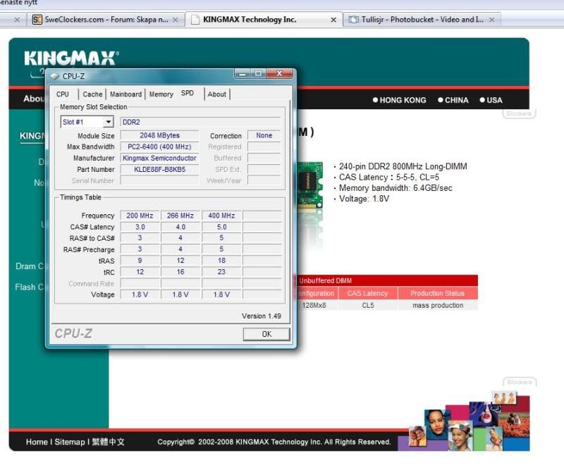The width and height of the screenshot is (564, 472).
Task: Maximize the CPU-Z window
Action: [x=259, y=74]
